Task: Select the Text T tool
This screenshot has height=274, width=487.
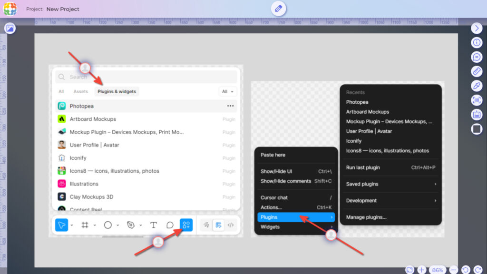Action: (x=154, y=225)
